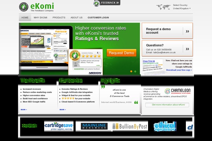Click the ethical superstore logo
Image resolution: width=212 pixels, height=141 pixels.
click(x=165, y=126)
